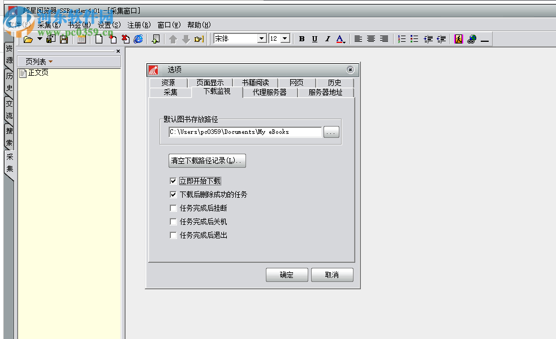Click the default book path input field
This screenshot has width=556, height=339.
pos(245,132)
